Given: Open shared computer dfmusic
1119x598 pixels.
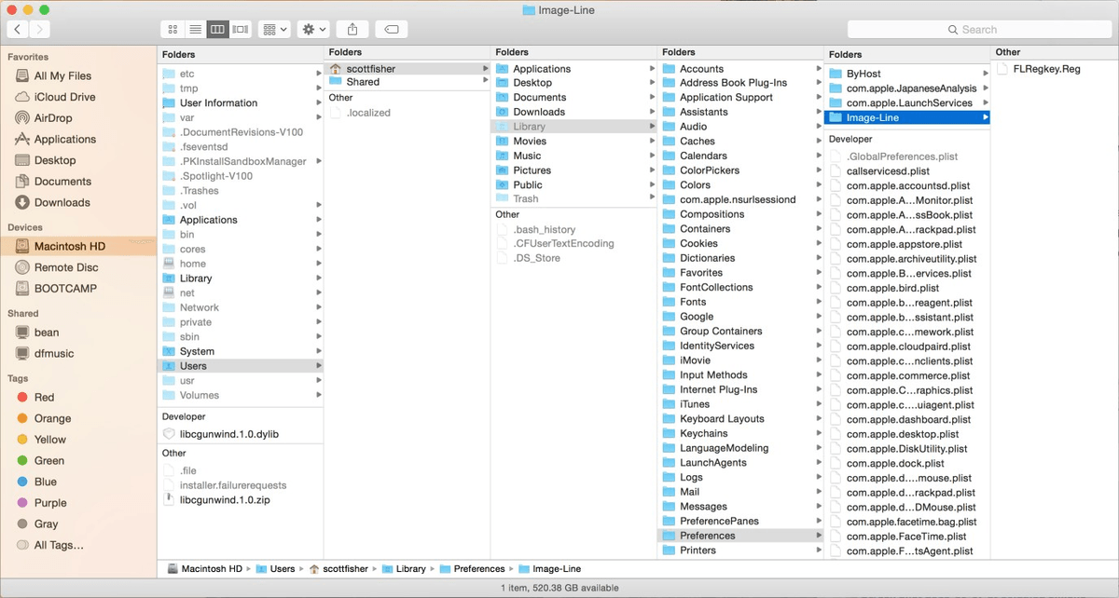Looking at the screenshot, I should (x=54, y=353).
